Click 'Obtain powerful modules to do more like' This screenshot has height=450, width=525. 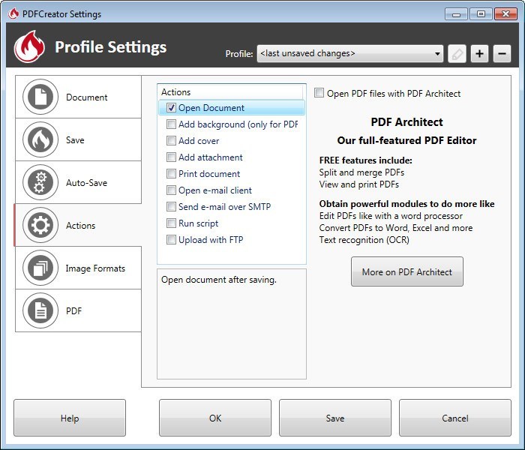point(406,204)
